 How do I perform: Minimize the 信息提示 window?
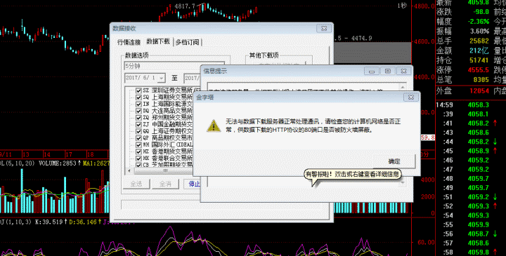pos(372,71)
